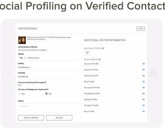
Task: Click the Save Changes button
Action: (31, 118)
